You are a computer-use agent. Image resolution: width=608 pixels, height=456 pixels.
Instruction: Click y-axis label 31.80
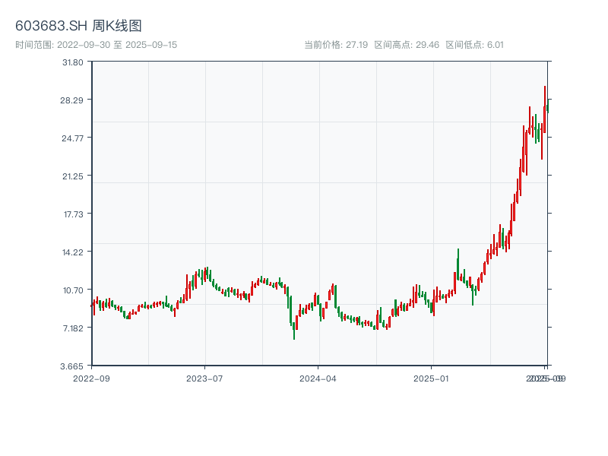[x=73, y=62]
